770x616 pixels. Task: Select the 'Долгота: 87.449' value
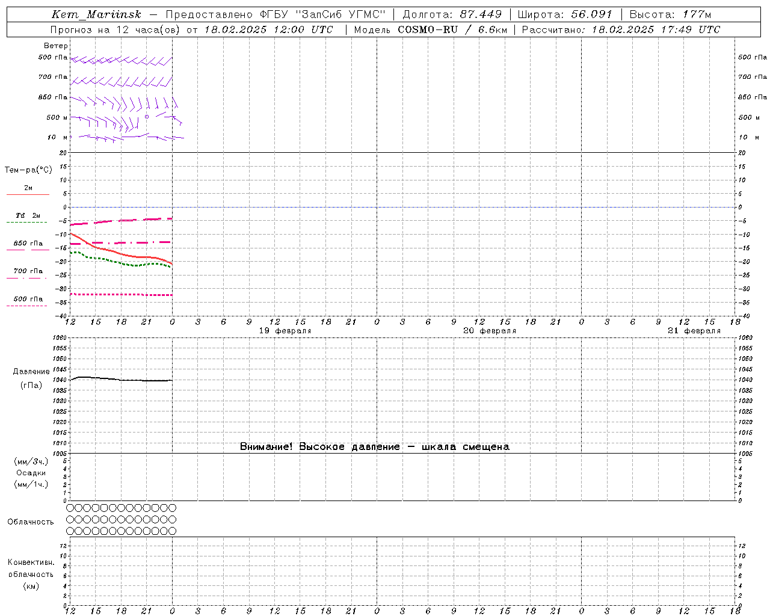coord(452,14)
